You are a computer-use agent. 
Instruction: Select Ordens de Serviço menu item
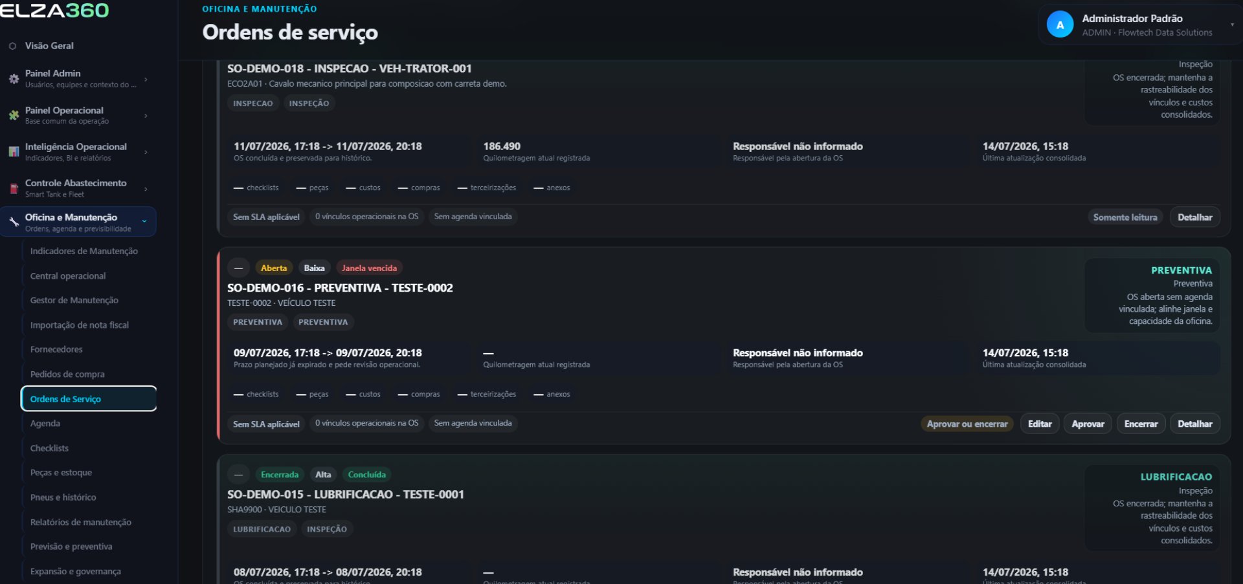(x=89, y=398)
